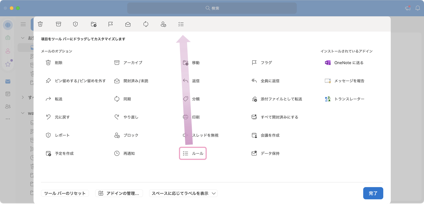Click the sync icon in toolbar preview
This screenshot has height=204, width=424.
pyautogui.click(x=146, y=24)
